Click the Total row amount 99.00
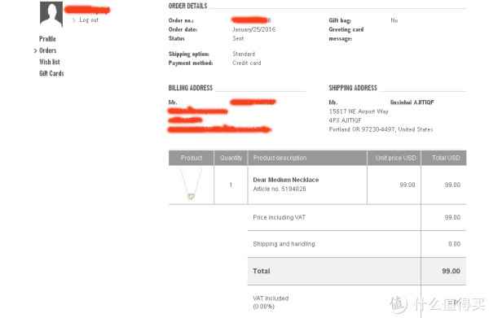Image resolution: width=489 pixels, height=318 pixels. coord(451,271)
